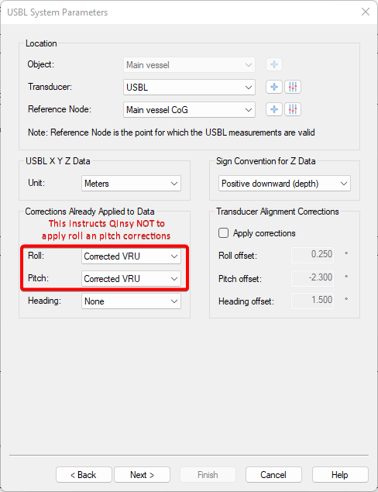Edit Reference Node properties sliders icon
Image resolution: width=378 pixels, height=492 pixels.
click(x=293, y=109)
